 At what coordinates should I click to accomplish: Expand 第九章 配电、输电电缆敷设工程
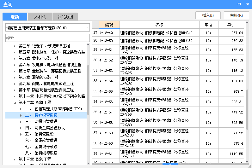point(15,84)
